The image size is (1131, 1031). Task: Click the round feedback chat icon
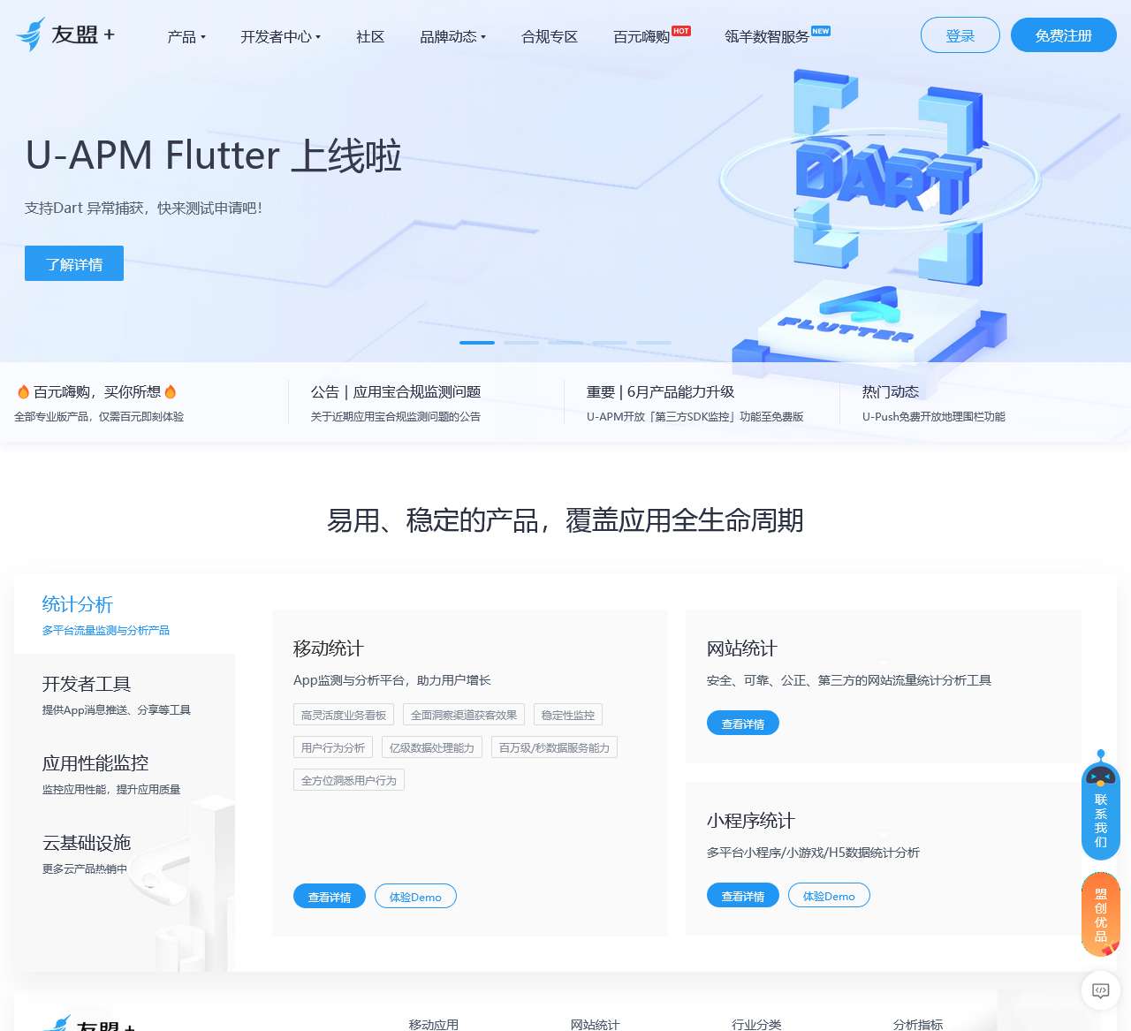coord(1101,990)
